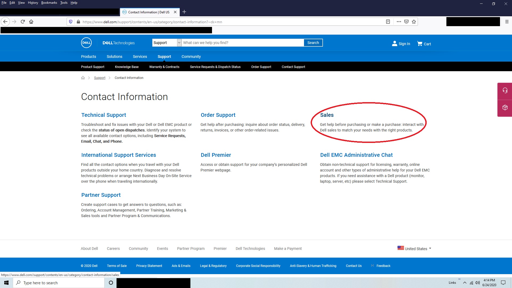
Task: Open Warranty & Contracts submenu link
Action: 164,67
